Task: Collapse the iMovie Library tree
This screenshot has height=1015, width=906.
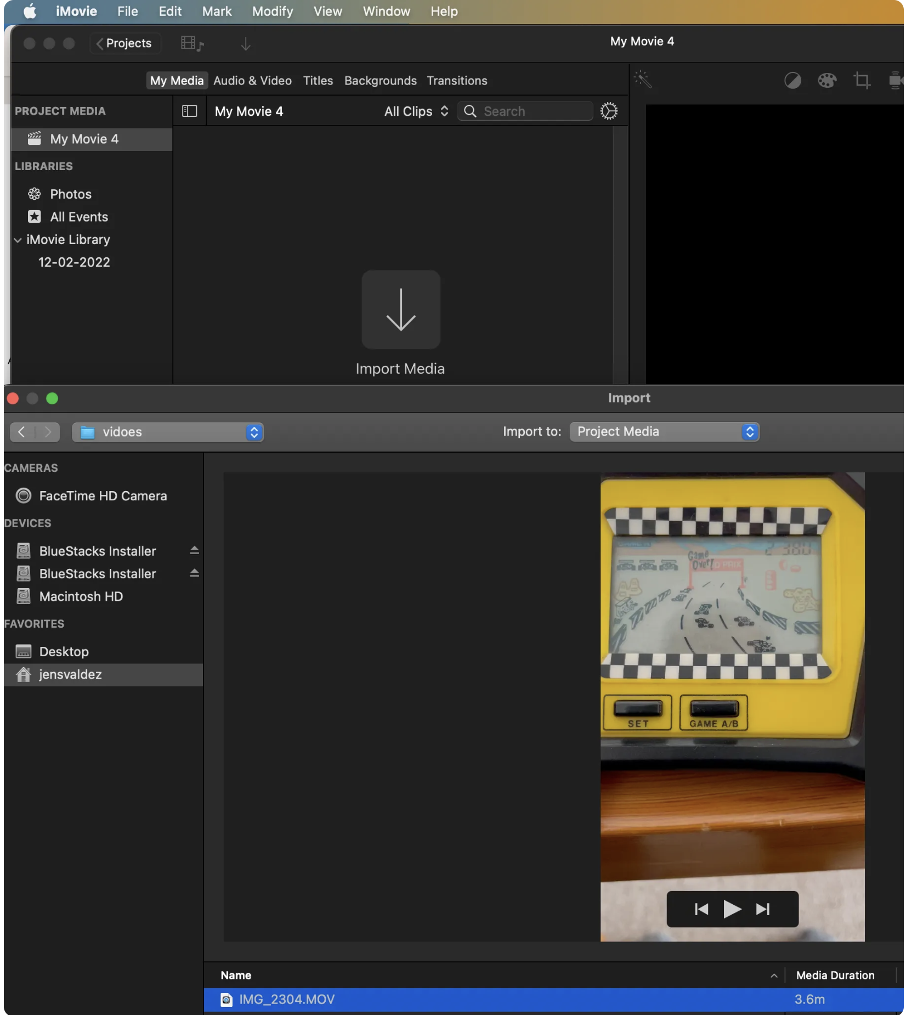Action: tap(18, 239)
